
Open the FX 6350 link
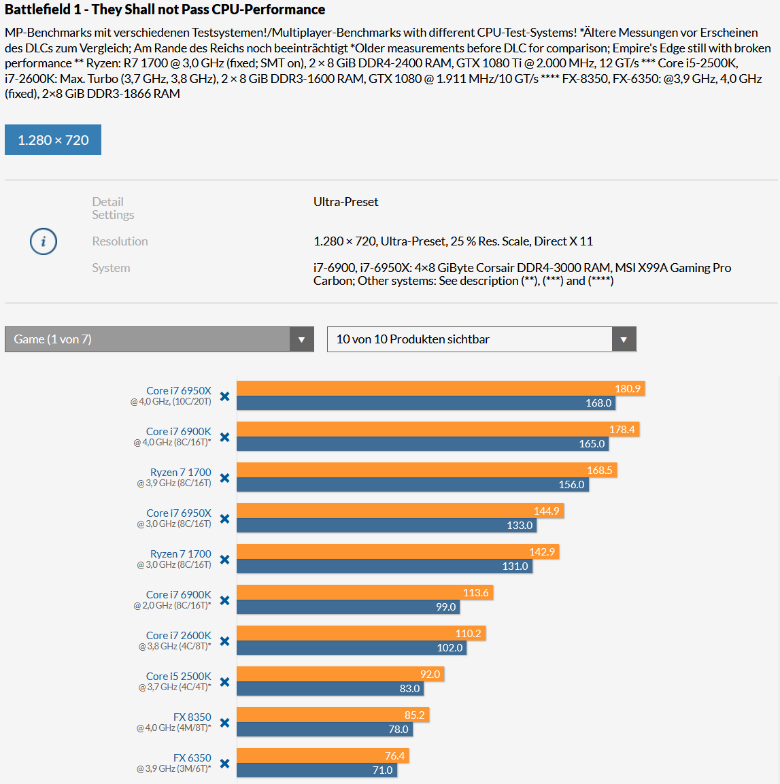click(x=192, y=757)
